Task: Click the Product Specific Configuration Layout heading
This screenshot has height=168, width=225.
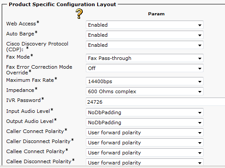Action: pos(62,4)
